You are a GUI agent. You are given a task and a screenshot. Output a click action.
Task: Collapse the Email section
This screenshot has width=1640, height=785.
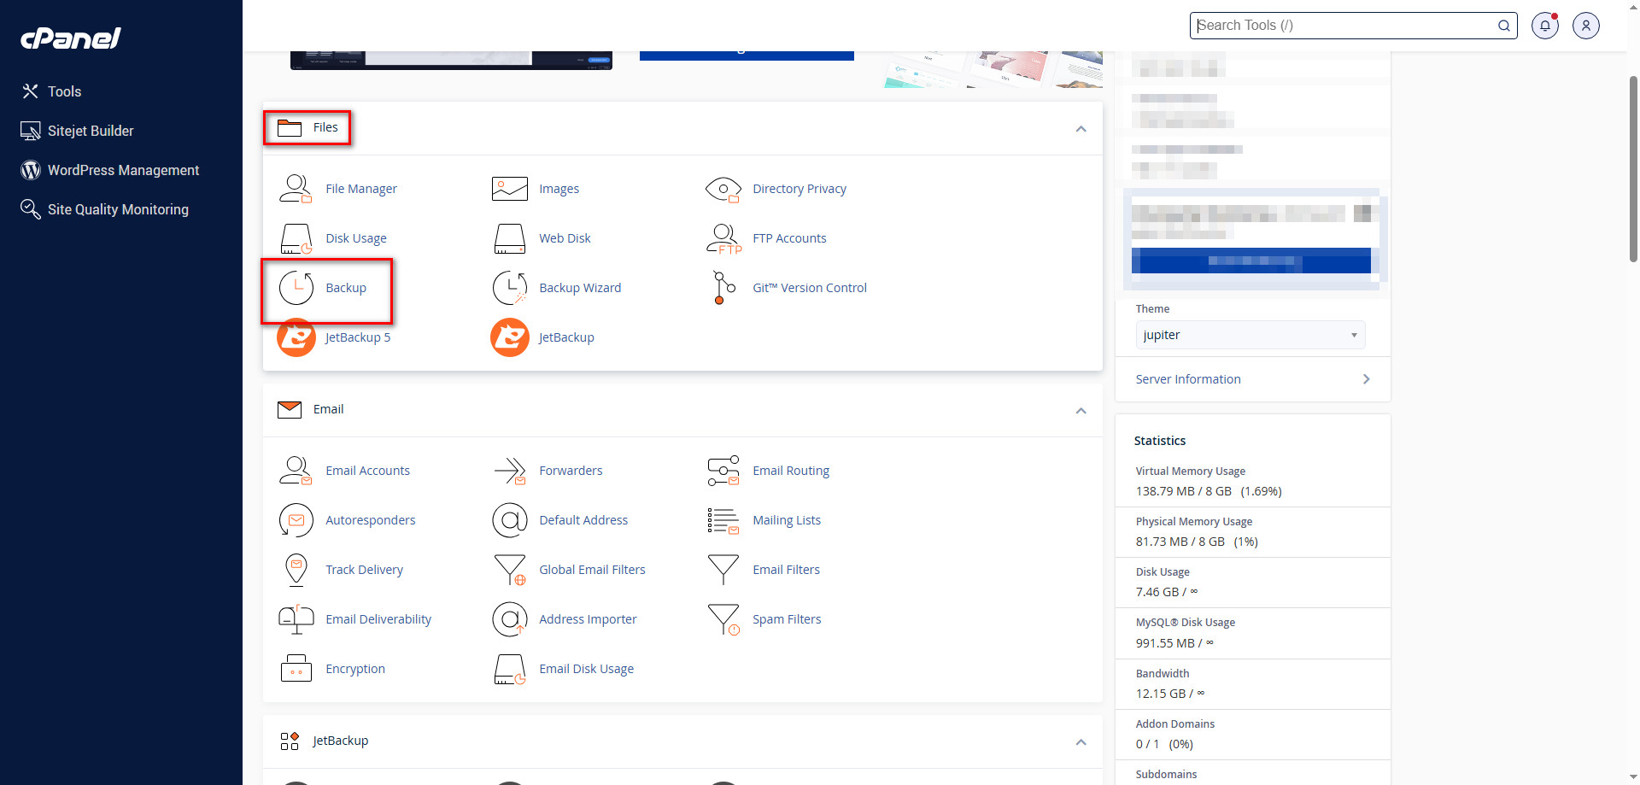(x=1081, y=411)
